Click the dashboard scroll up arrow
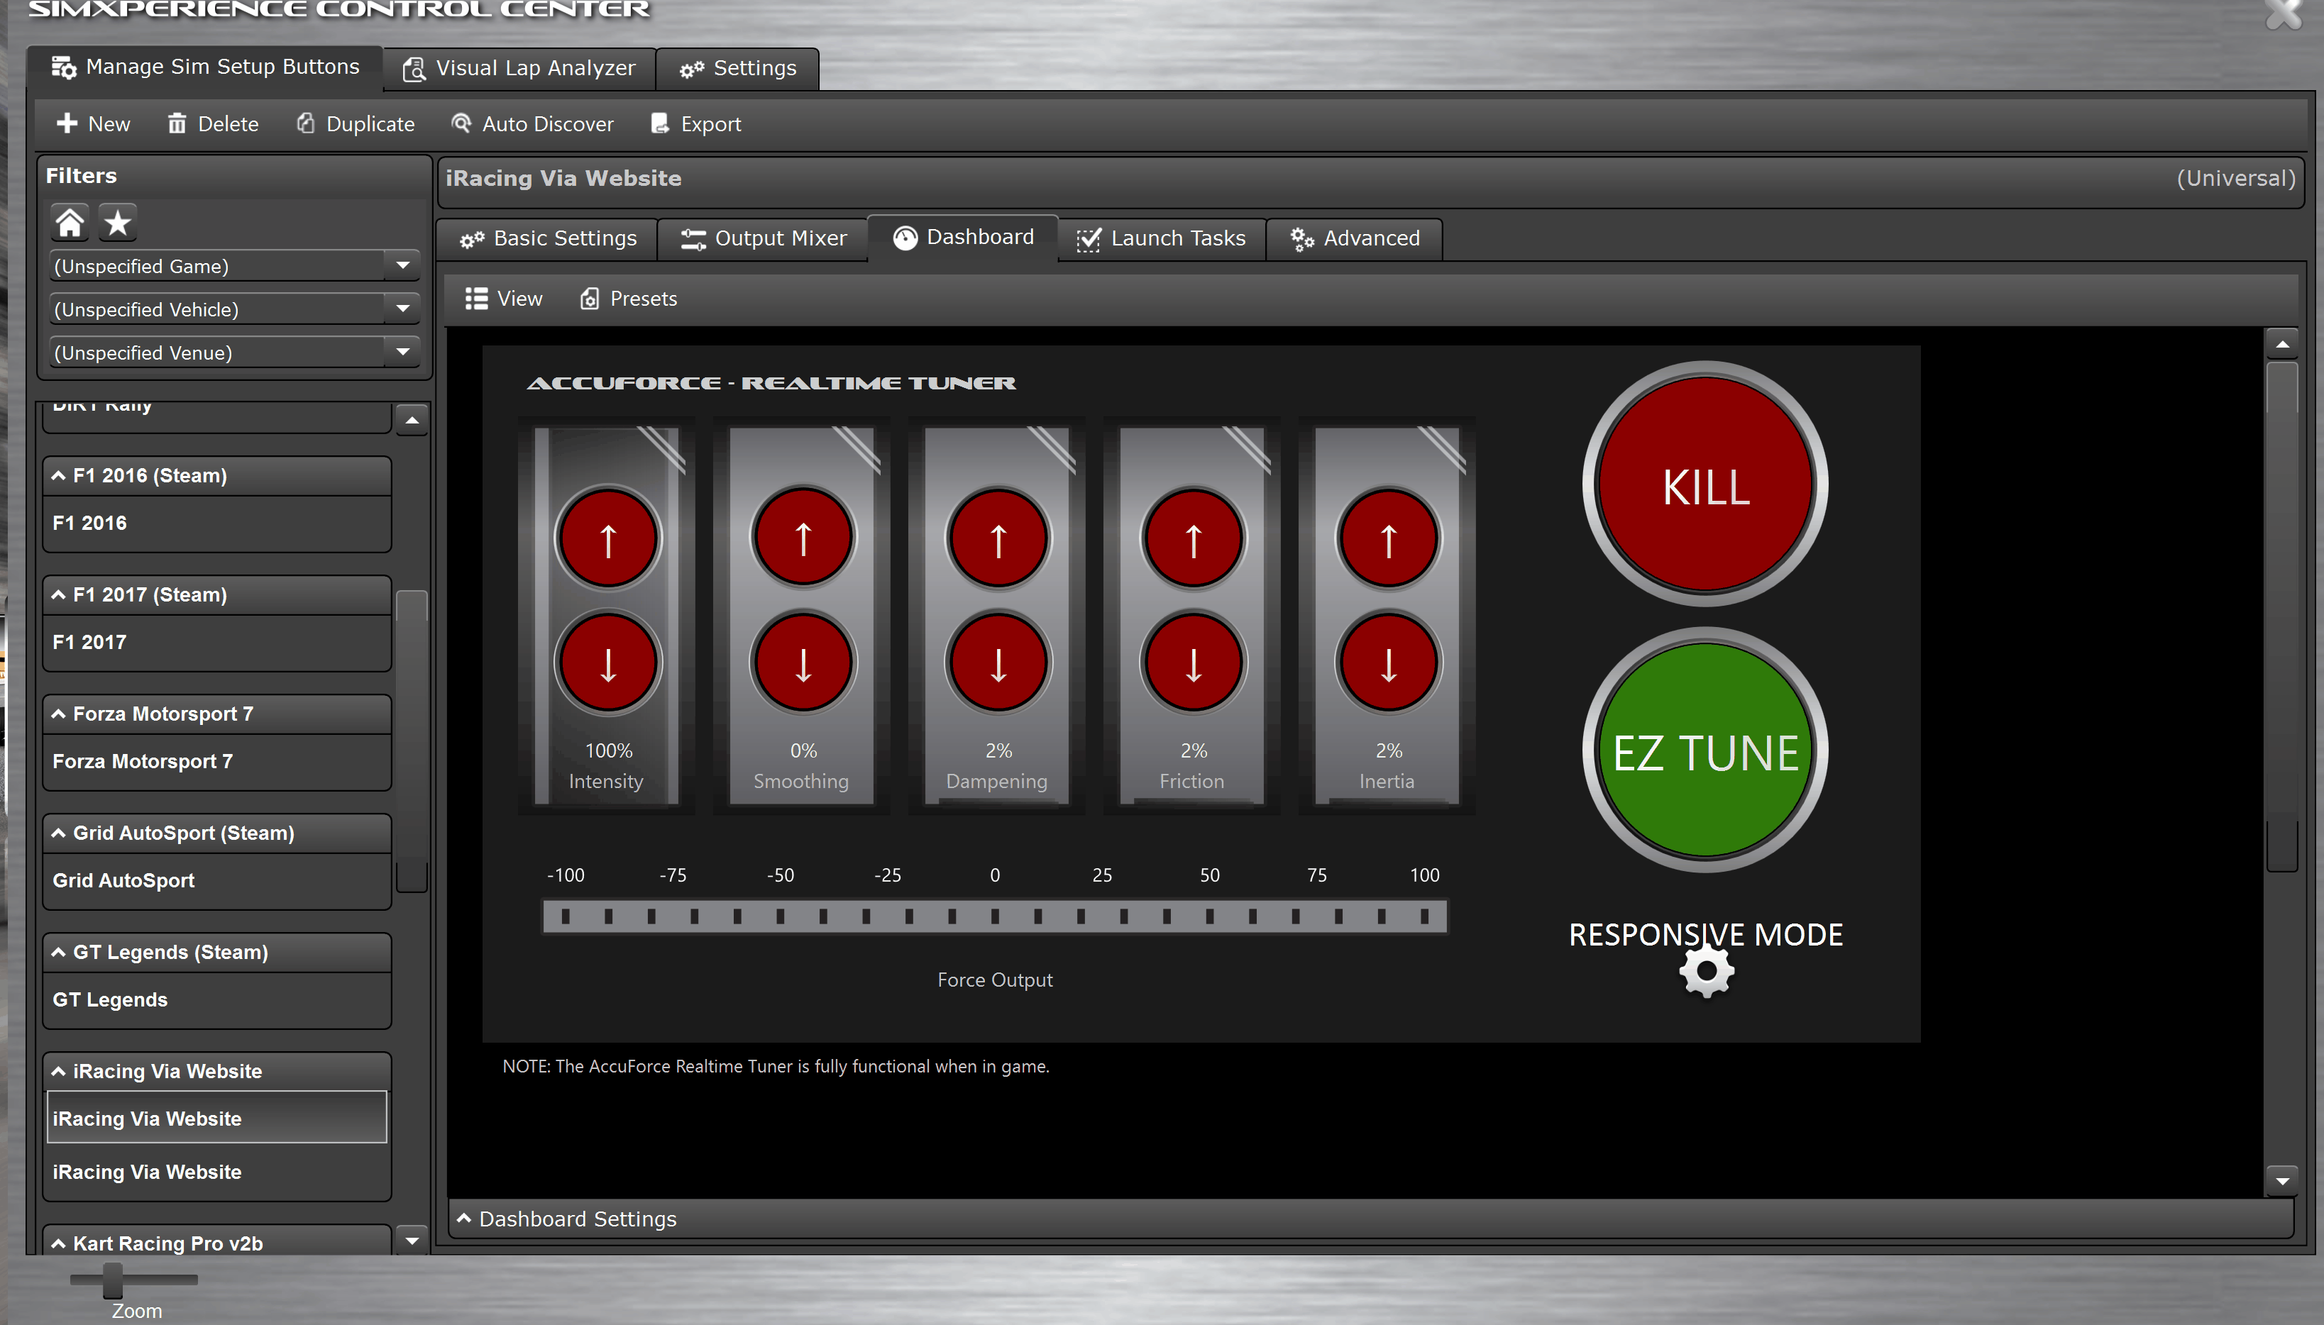 tap(2282, 344)
